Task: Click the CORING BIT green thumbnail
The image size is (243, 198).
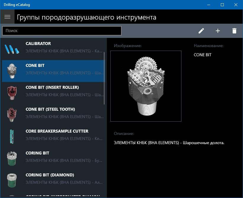Action: click(12, 159)
